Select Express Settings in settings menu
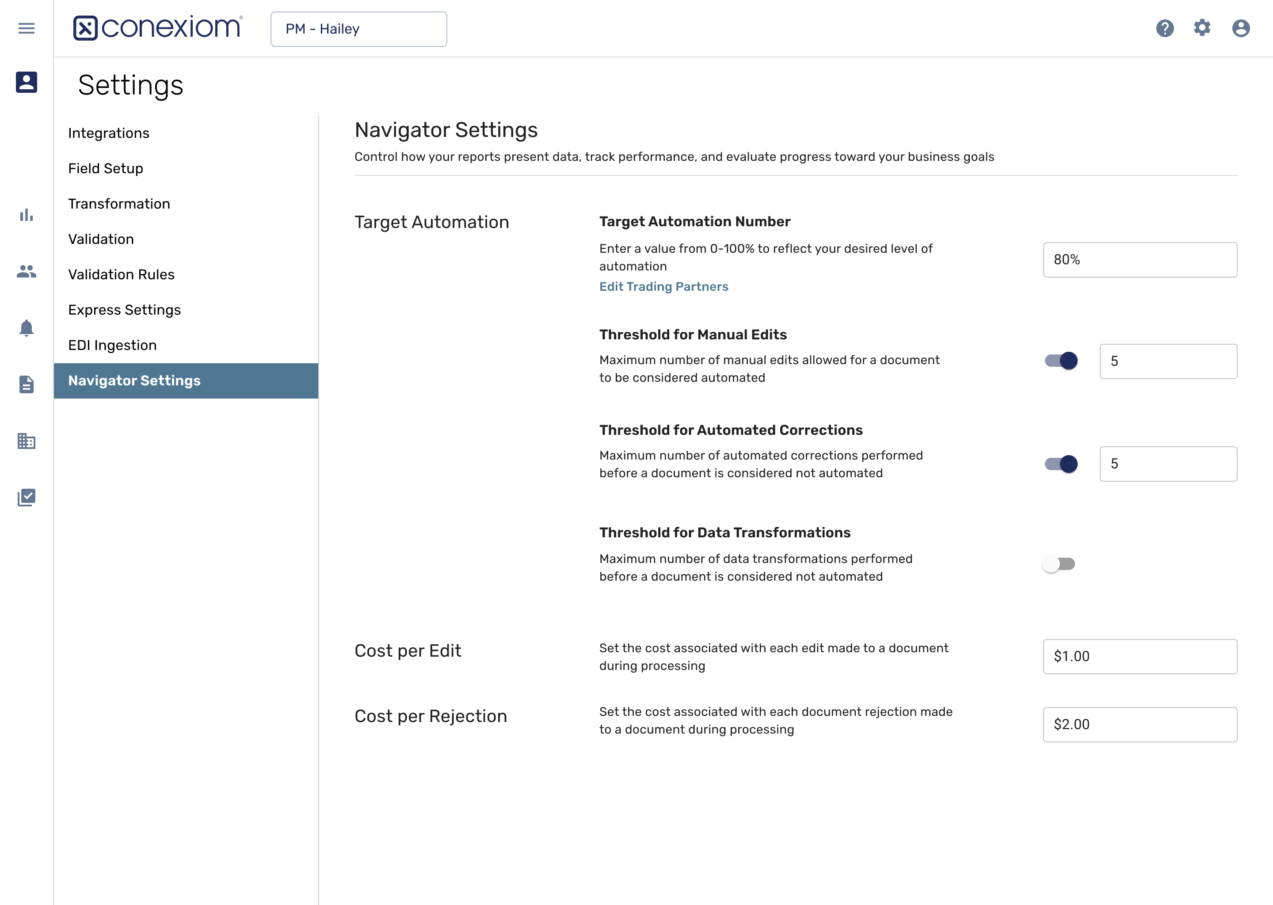The height and width of the screenshot is (905, 1273). tap(124, 310)
